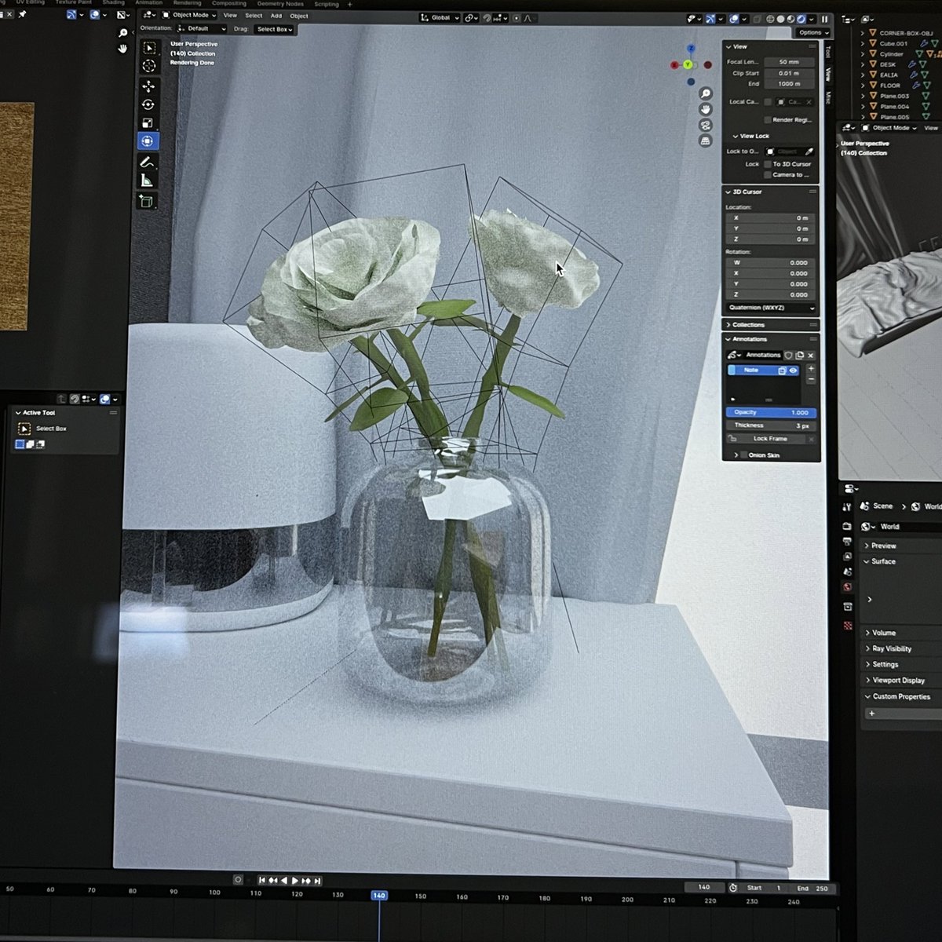Select rendered viewport shading mode
942x942 pixels.
tap(801, 19)
